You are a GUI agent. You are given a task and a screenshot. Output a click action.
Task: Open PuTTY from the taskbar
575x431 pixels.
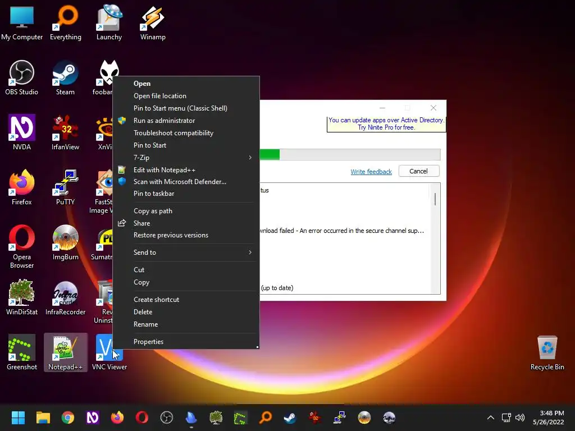340,418
